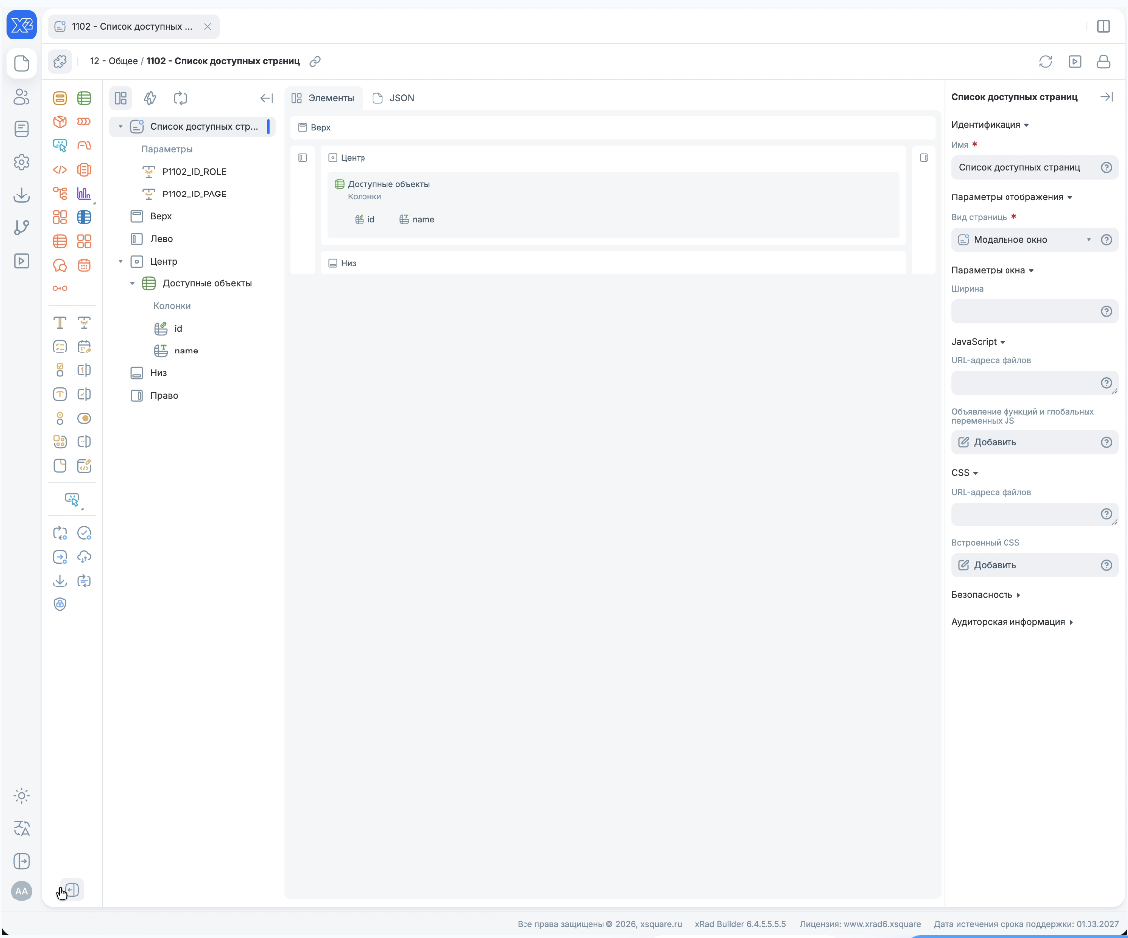The height and width of the screenshot is (938, 1128).
Task: Collapse the properties panel with the right arrow
Action: click(1107, 97)
